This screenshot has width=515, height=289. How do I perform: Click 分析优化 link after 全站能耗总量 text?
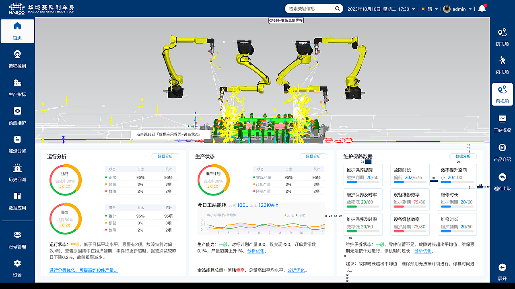(297, 270)
